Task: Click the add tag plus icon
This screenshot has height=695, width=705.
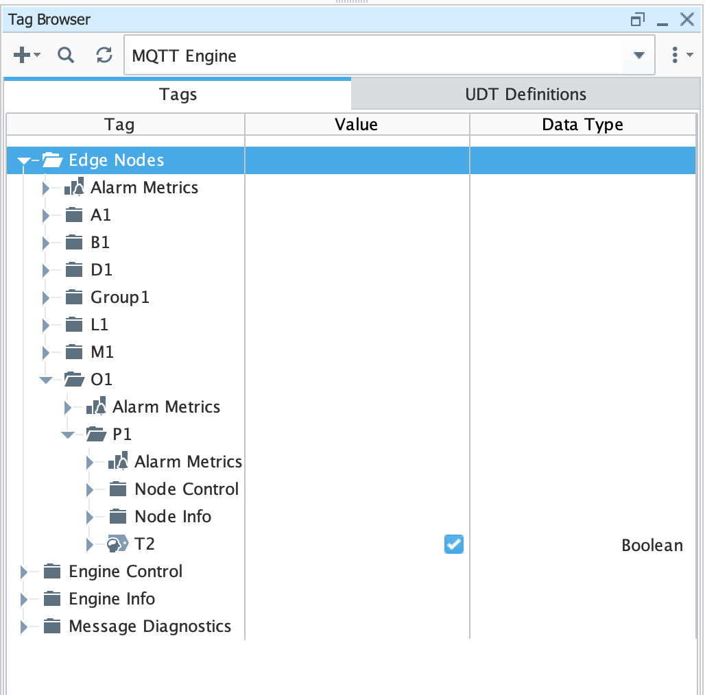Action: coord(23,56)
